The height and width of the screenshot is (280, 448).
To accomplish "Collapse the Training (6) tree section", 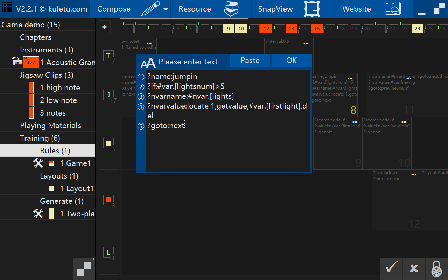I will 40,138.
